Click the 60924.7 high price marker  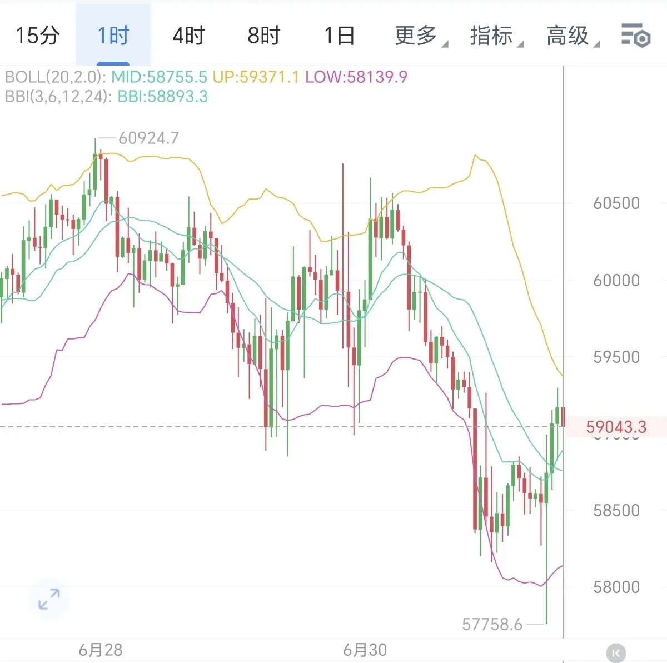point(149,138)
